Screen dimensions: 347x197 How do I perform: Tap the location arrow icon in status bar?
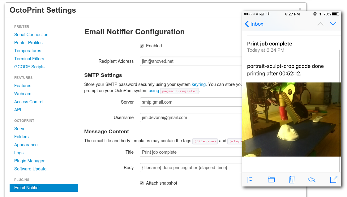pos(320,14)
